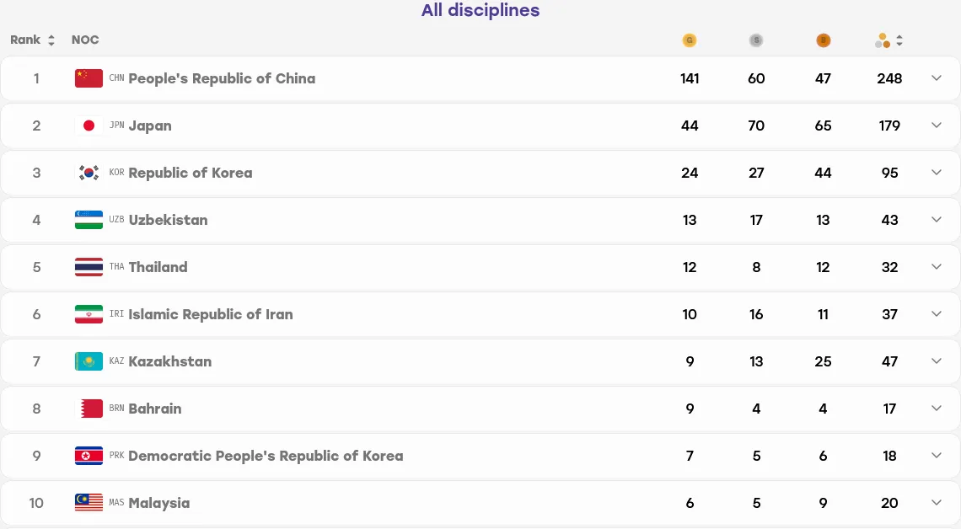Click Japan's 70 silver medals value

click(756, 126)
